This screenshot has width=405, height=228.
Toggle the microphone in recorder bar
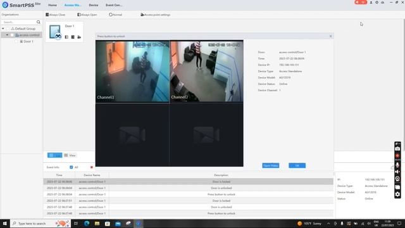tap(397, 165)
